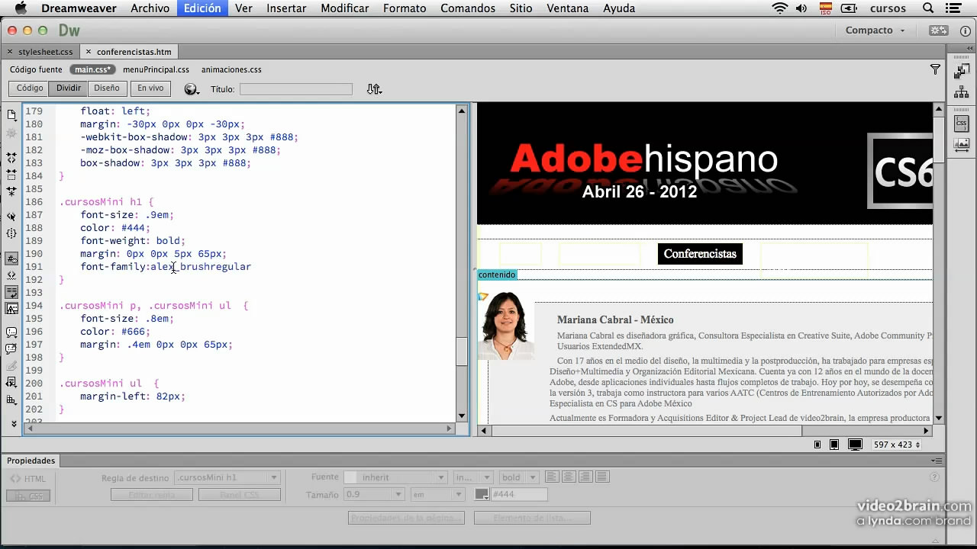
Task: Click related files filter funnel icon
Action: 935,69
